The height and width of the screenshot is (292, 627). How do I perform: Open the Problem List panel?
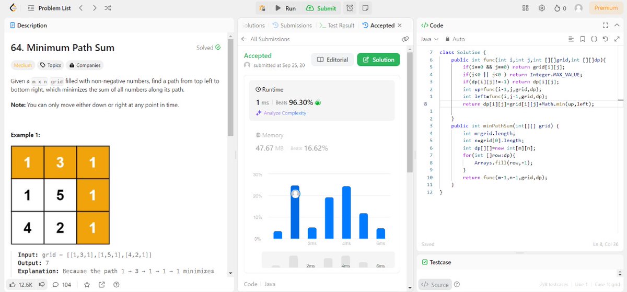pos(49,8)
